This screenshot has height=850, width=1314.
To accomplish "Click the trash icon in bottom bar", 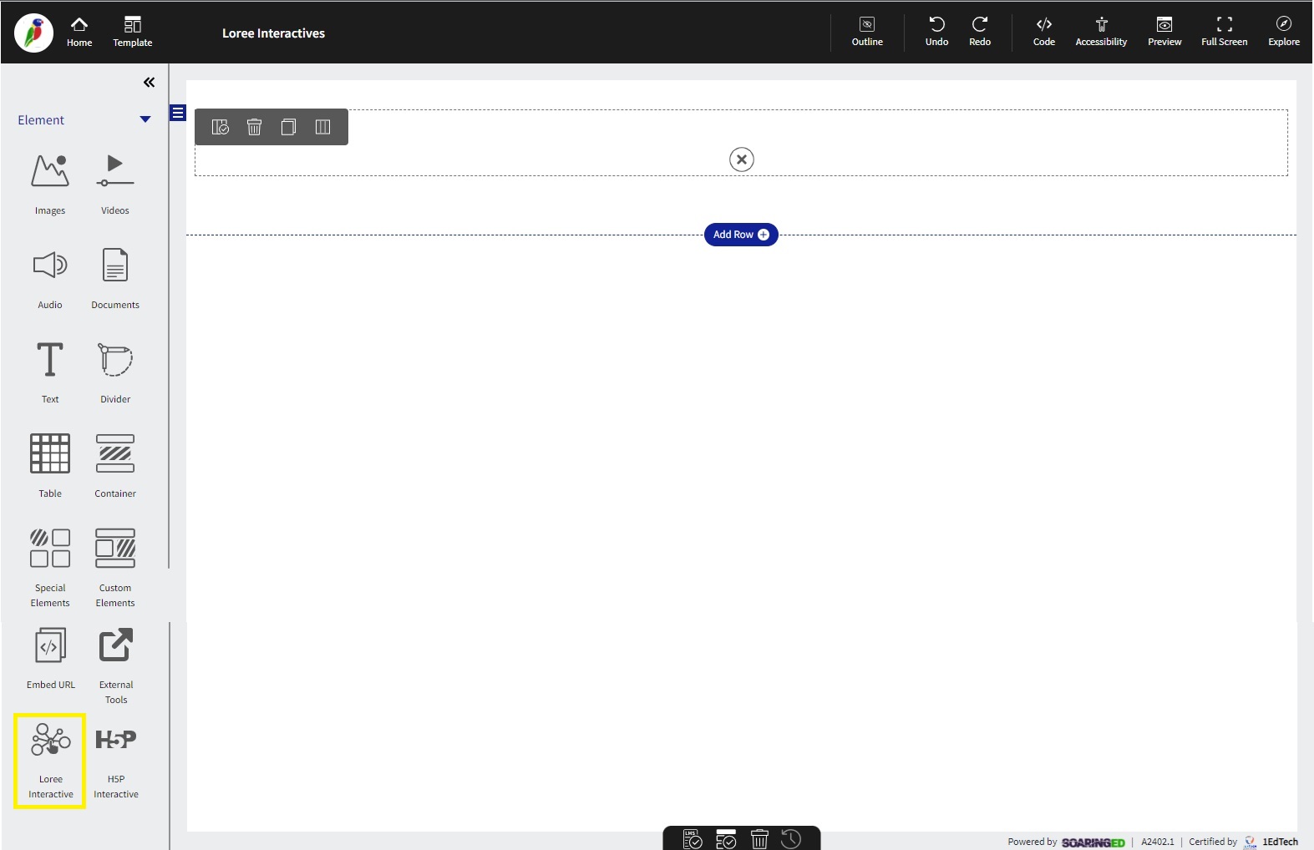I will (759, 839).
